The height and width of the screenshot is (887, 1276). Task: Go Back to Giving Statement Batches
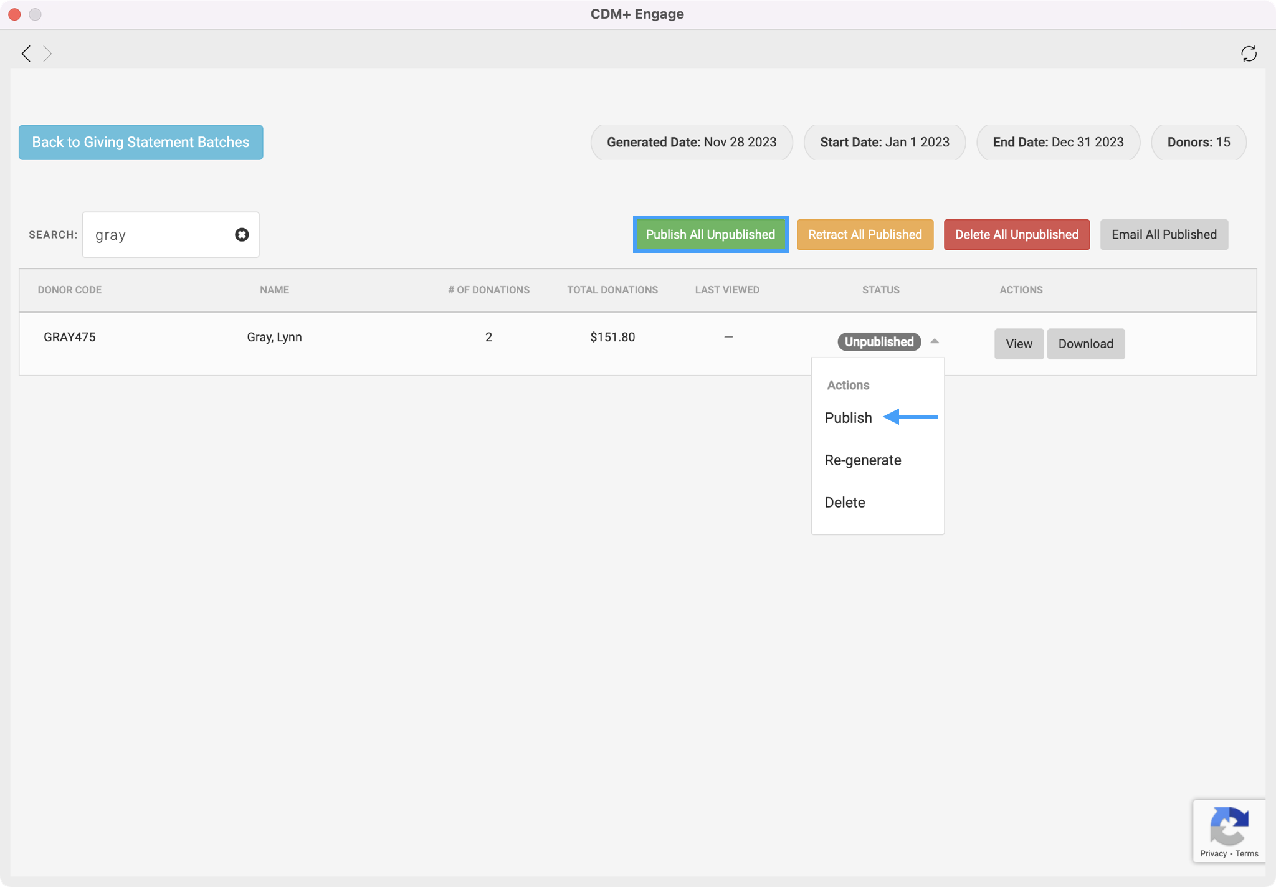coord(141,143)
